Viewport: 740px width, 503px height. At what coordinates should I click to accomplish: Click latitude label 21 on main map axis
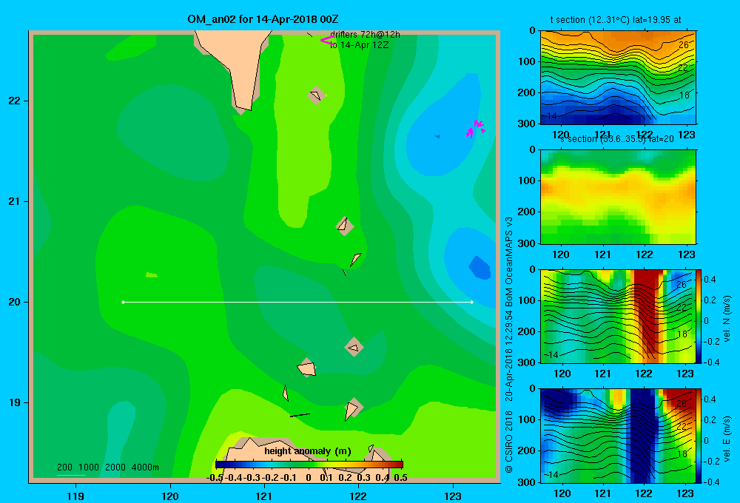[x=15, y=201]
